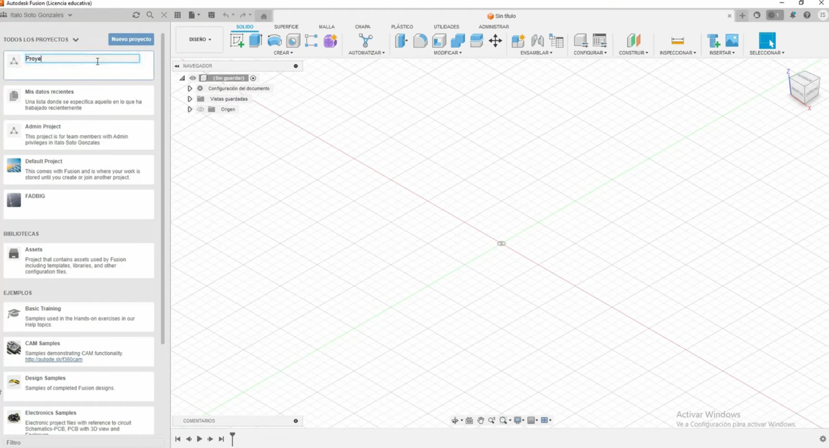829x448 pixels.
Task: Open the Help question mark menu
Action: [x=807, y=15]
